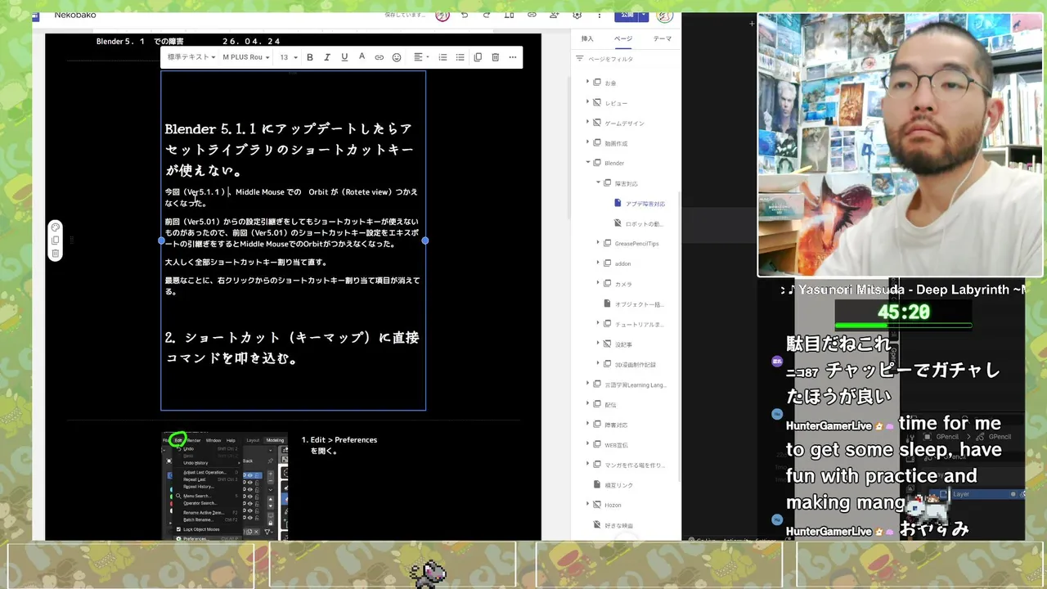Expand the 言語学習Learning Lang... page tree

pyautogui.click(x=587, y=384)
